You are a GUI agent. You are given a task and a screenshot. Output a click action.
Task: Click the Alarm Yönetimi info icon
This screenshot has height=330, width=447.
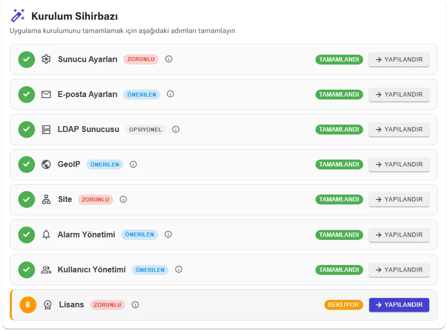[168, 234]
